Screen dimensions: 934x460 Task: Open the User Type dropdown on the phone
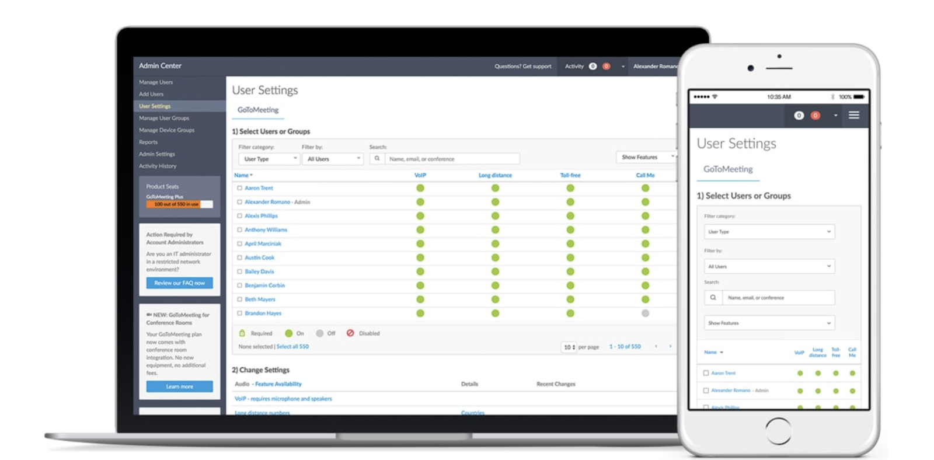(769, 232)
